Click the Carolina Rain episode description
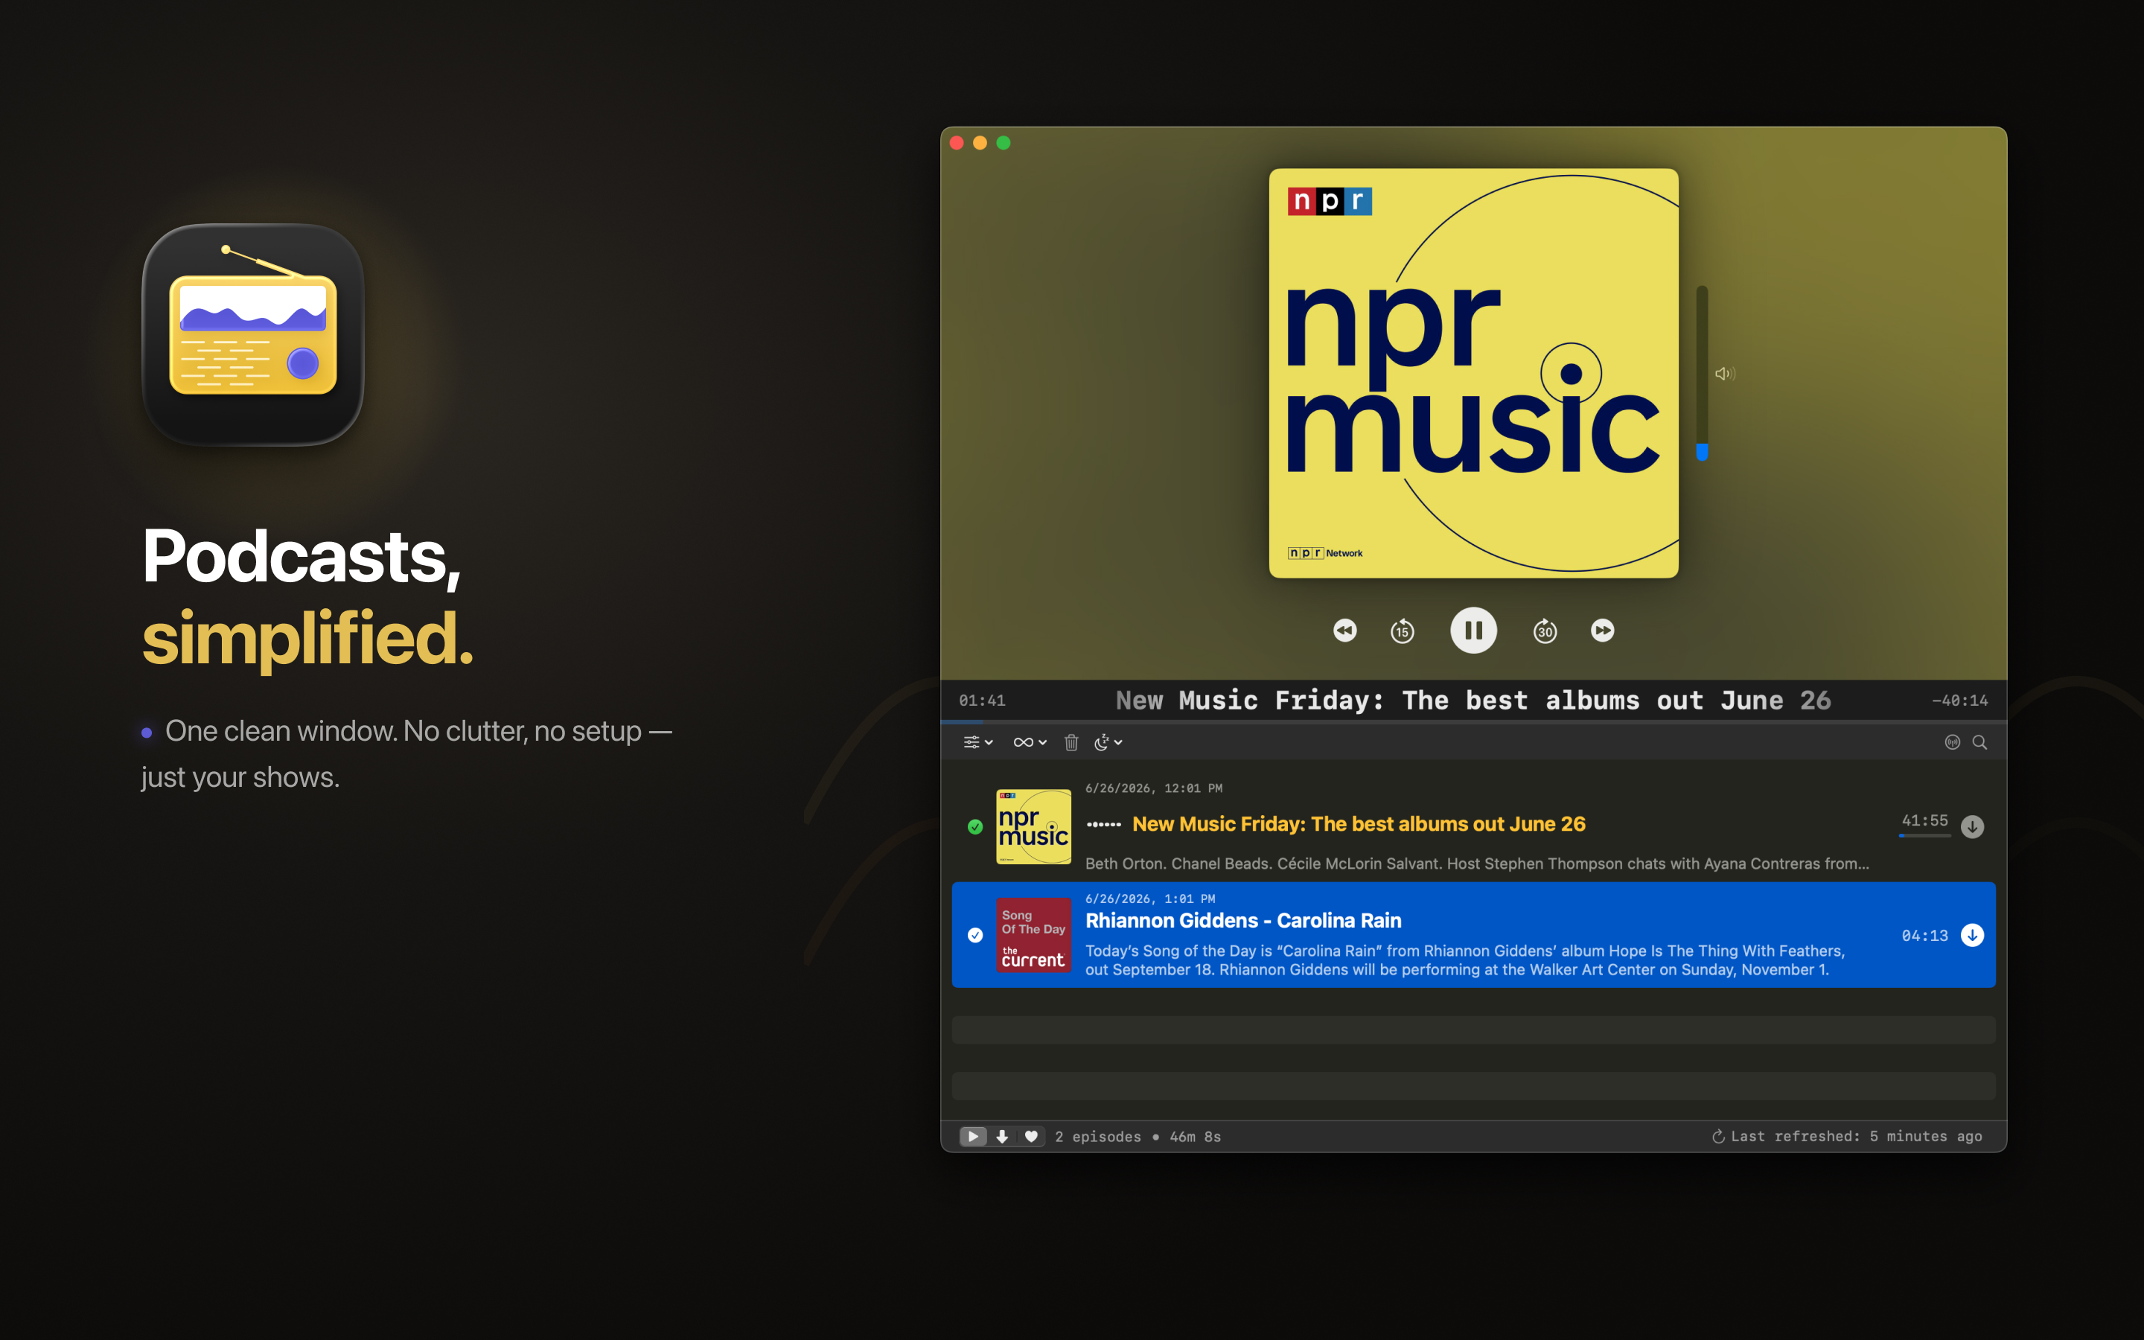The height and width of the screenshot is (1340, 2144). (x=1464, y=960)
